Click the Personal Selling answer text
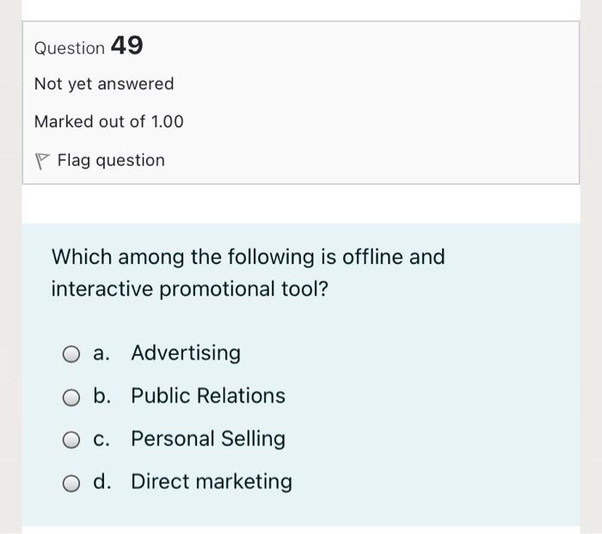 208,439
